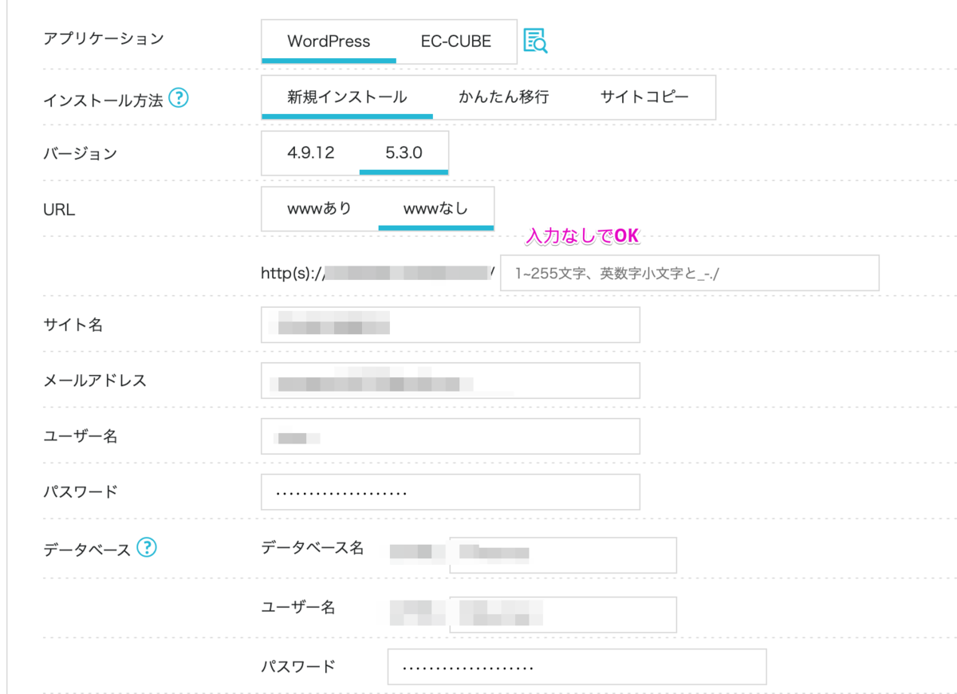Focus the ユーザー名 field below メールアドレス
The width and height of the screenshot is (957, 694).
click(450, 436)
